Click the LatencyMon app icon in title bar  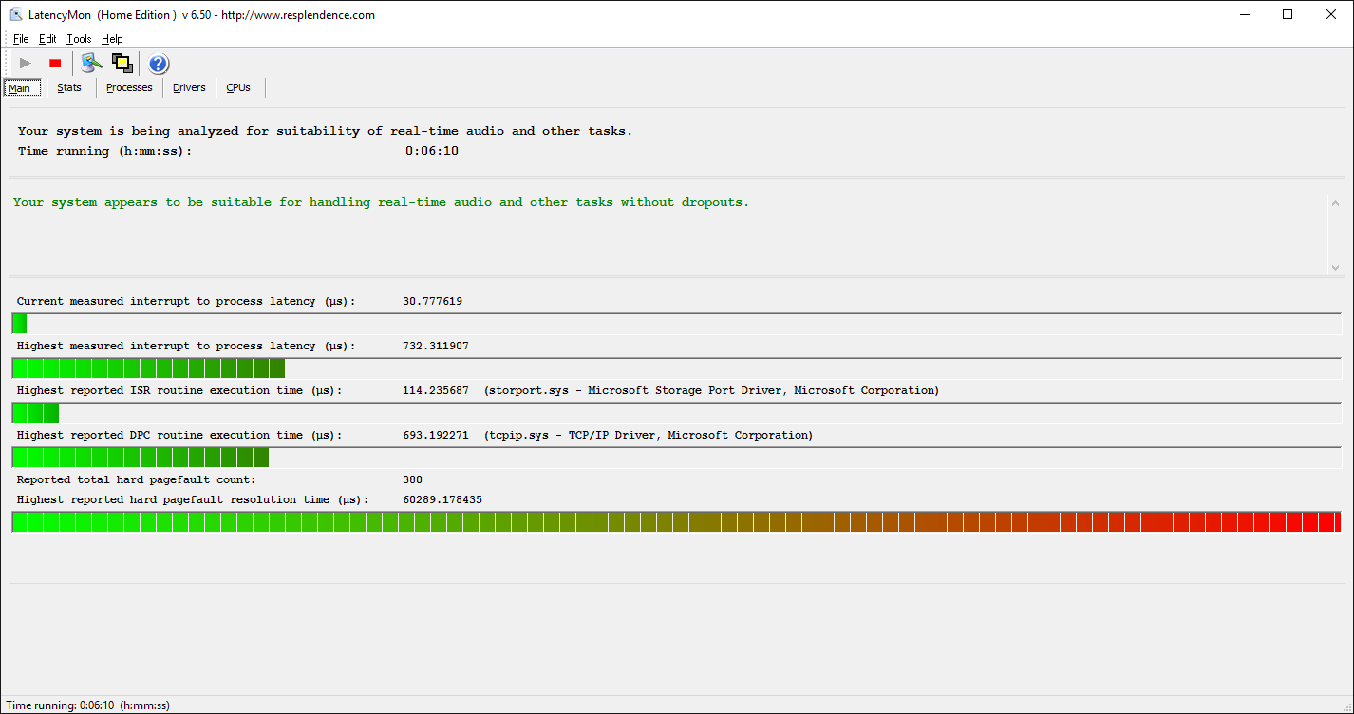pyautogui.click(x=16, y=14)
